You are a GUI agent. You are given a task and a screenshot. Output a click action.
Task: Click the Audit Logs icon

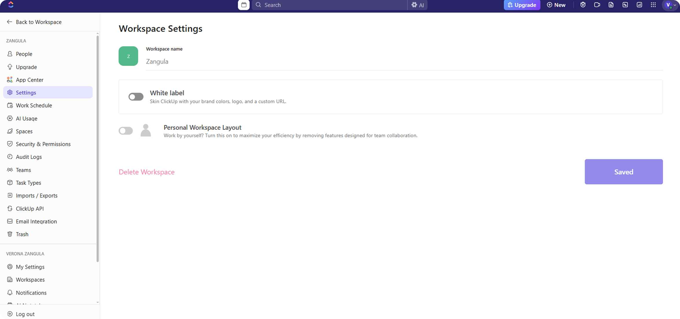[10, 157]
